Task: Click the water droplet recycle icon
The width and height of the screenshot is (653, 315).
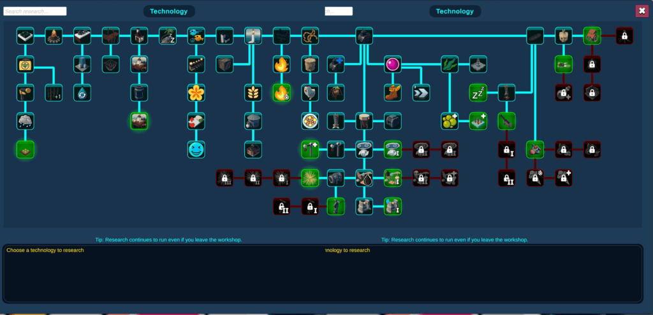Action: [x=82, y=93]
